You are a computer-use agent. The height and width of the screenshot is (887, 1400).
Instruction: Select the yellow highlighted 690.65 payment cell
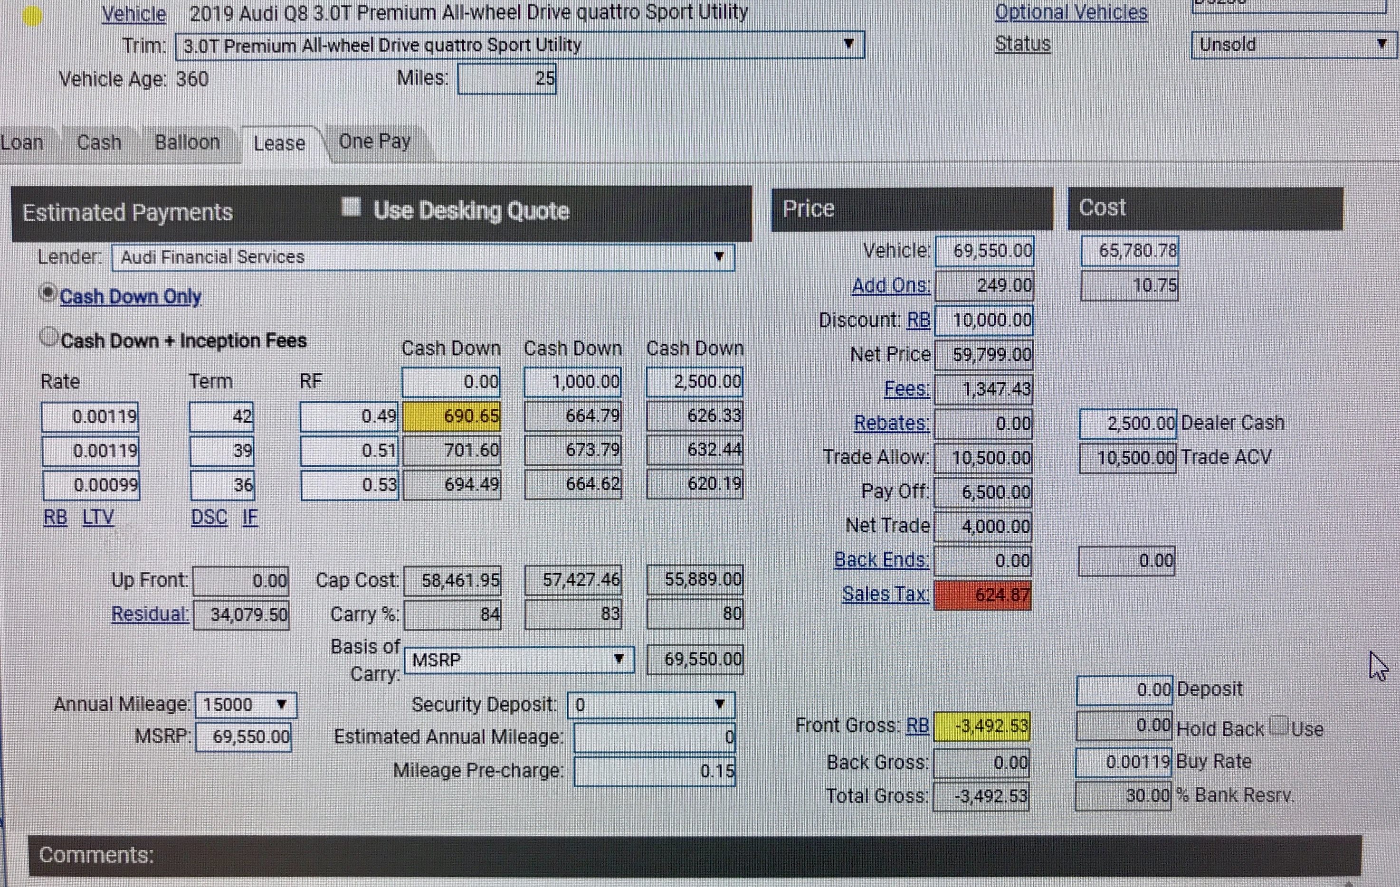click(452, 416)
